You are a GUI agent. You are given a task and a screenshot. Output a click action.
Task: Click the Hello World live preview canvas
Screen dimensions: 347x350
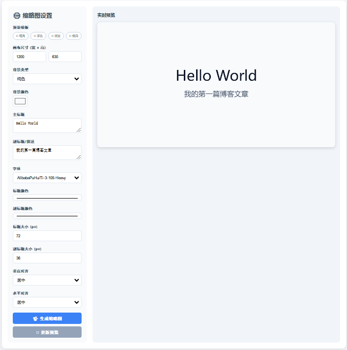tap(216, 84)
